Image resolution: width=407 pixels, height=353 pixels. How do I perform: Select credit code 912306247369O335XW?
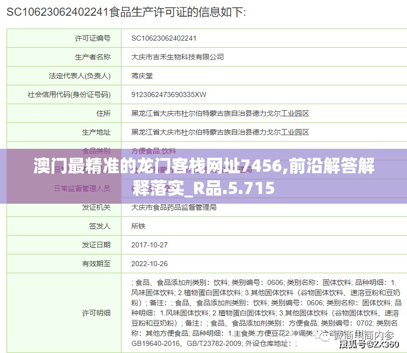click(169, 94)
